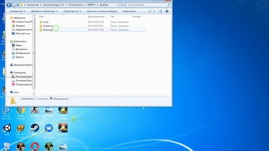Select Домашняя группа in sidebar
The width and height of the screenshot is (269, 151).
(23, 65)
